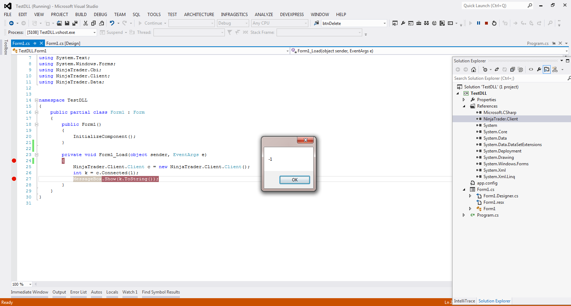Select Form1.resx in Solution Explorer
The width and height of the screenshot is (571, 306).
[494, 202]
